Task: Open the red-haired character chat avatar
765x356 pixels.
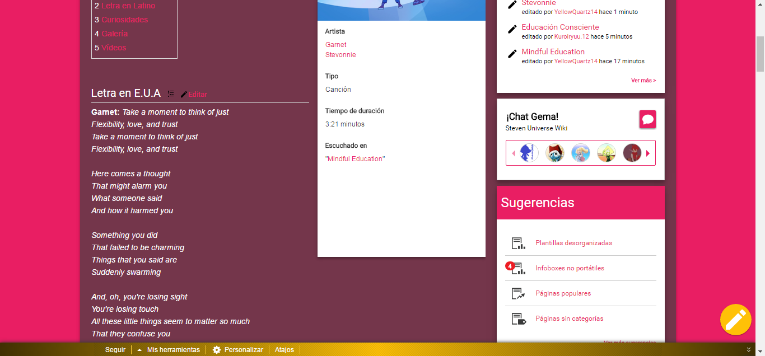Action: [632, 153]
